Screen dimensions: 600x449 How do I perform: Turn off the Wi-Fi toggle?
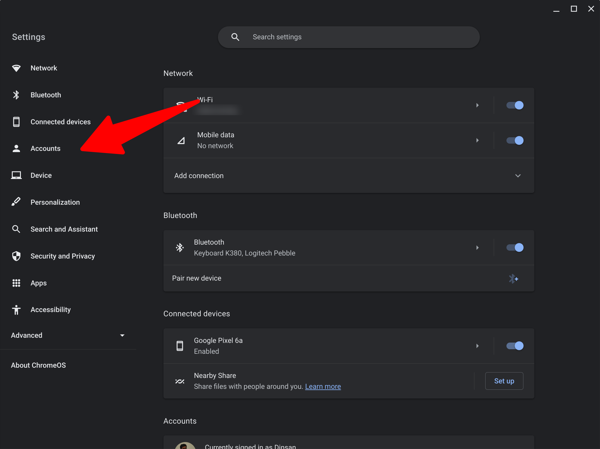click(515, 105)
